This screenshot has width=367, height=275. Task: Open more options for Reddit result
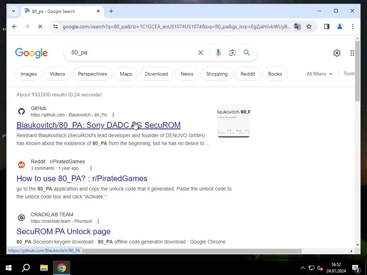tap(91, 168)
